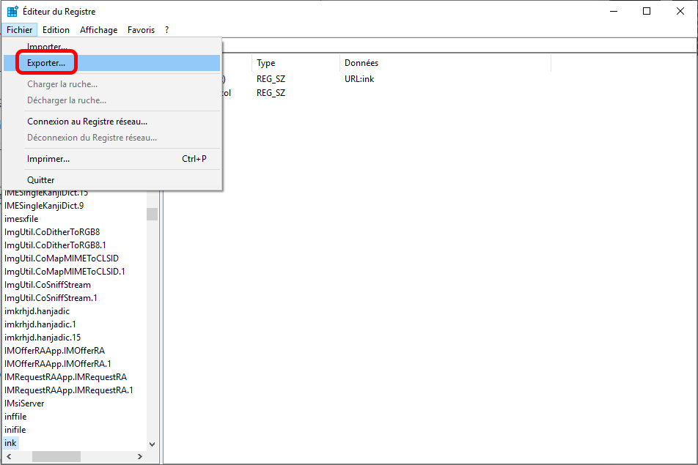This screenshot has height=465, width=698.
Task: Click the Registry Editor icon in title bar
Action: tap(12, 12)
